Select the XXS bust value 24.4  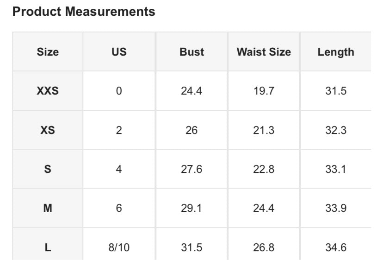[x=191, y=91]
